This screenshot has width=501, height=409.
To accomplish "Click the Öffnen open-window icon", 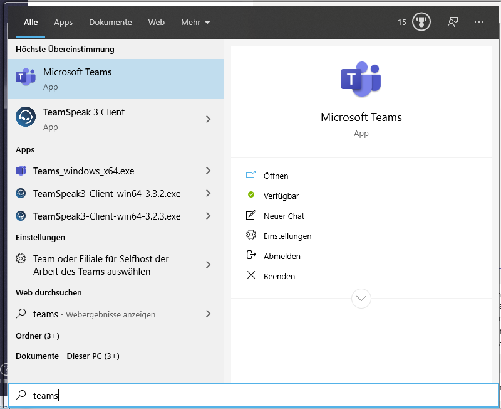I will 251,175.
